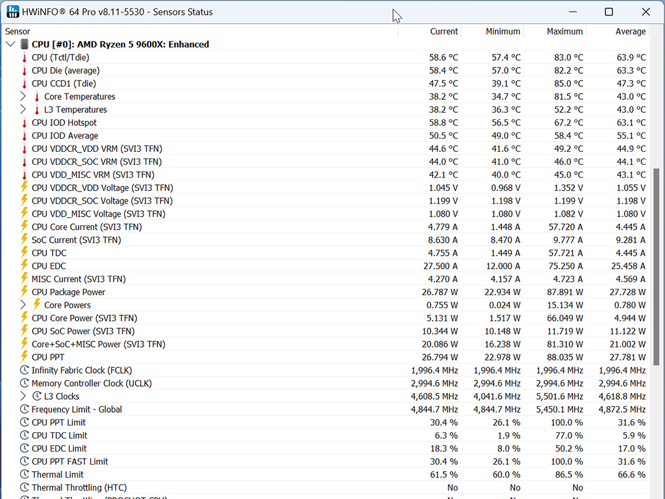Click the 4,872.5 MHz average Frequency Limit

click(622, 409)
